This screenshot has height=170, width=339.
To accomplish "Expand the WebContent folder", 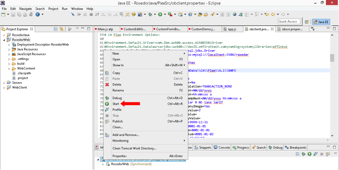I will click(x=9, y=68).
